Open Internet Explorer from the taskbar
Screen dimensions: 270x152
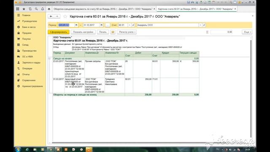27,149
